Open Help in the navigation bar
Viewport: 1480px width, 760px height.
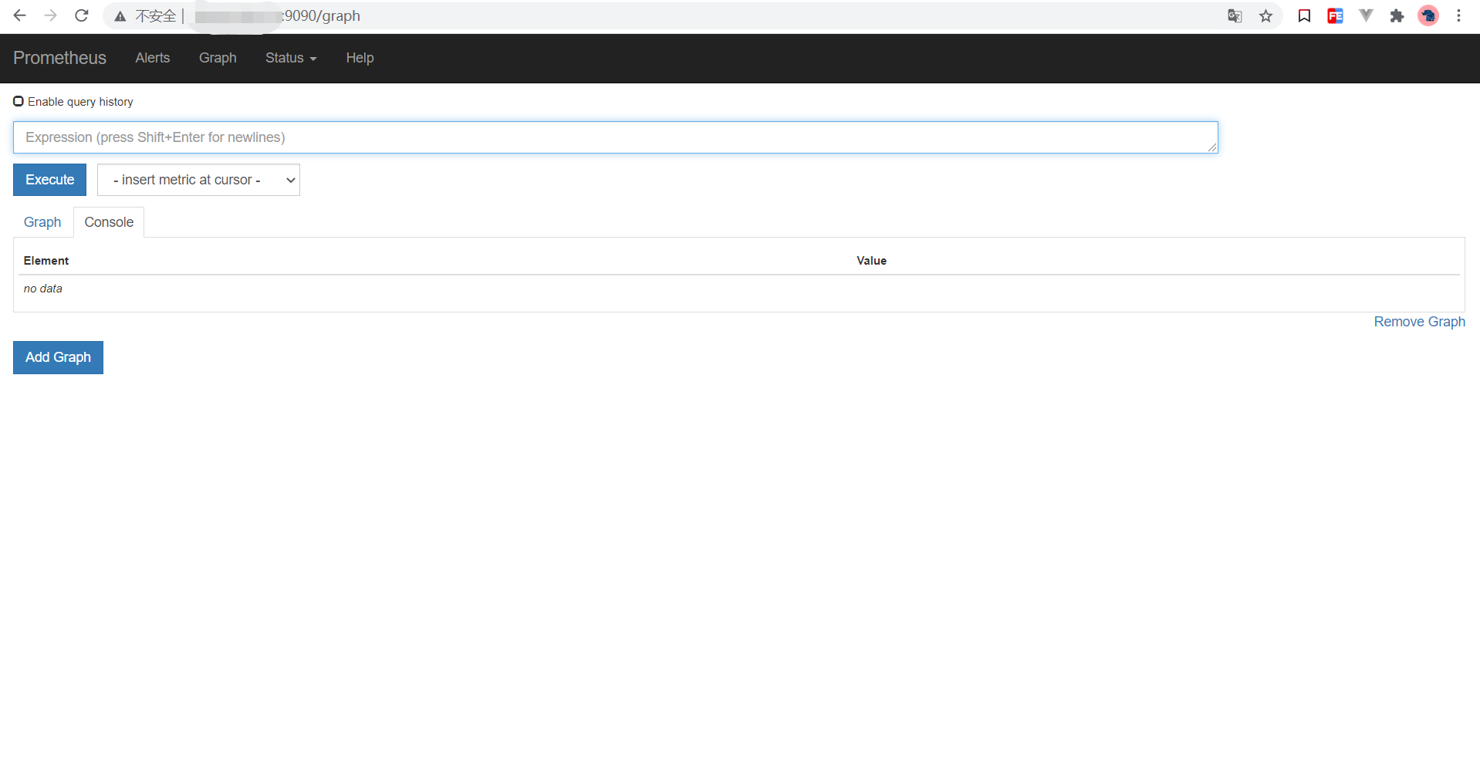coord(360,58)
